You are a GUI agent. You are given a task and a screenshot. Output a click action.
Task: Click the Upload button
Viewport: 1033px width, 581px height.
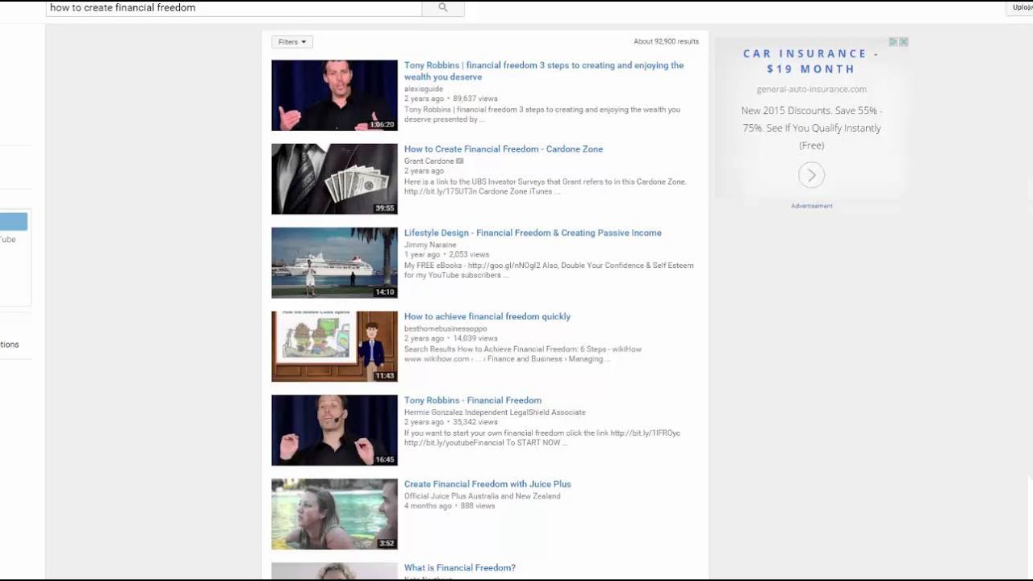pyautogui.click(x=1021, y=7)
